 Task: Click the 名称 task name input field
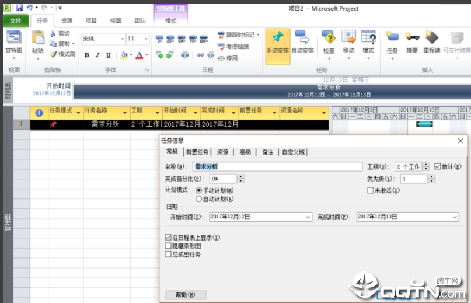pos(277,167)
